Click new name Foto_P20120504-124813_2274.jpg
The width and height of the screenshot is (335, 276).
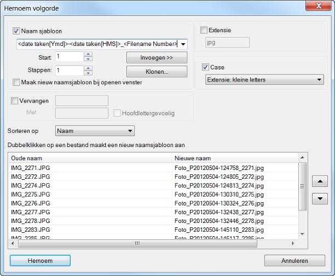click(x=219, y=186)
